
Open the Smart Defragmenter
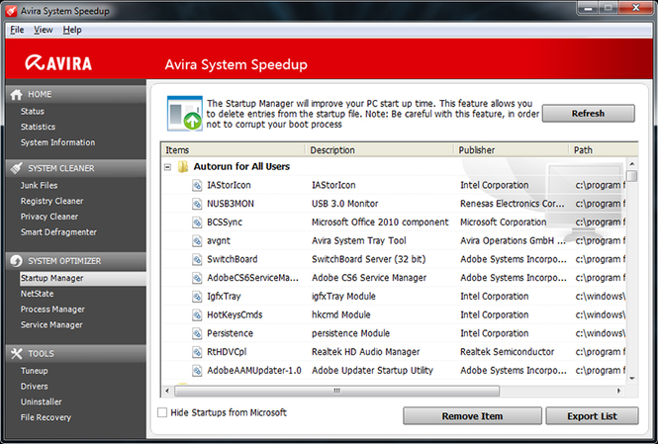pyautogui.click(x=58, y=232)
